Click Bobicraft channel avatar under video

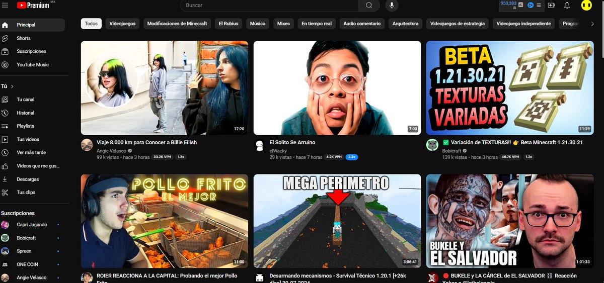coord(432,145)
